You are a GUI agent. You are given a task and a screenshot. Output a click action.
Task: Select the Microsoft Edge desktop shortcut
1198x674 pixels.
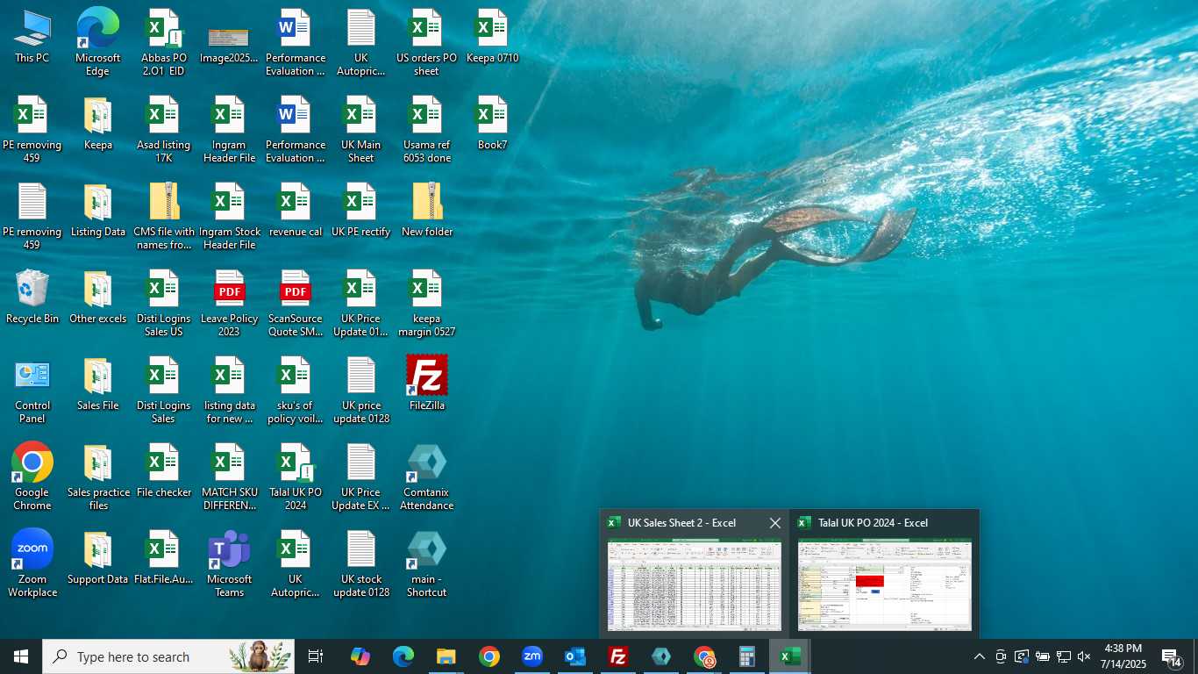click(x=97, y=42)
